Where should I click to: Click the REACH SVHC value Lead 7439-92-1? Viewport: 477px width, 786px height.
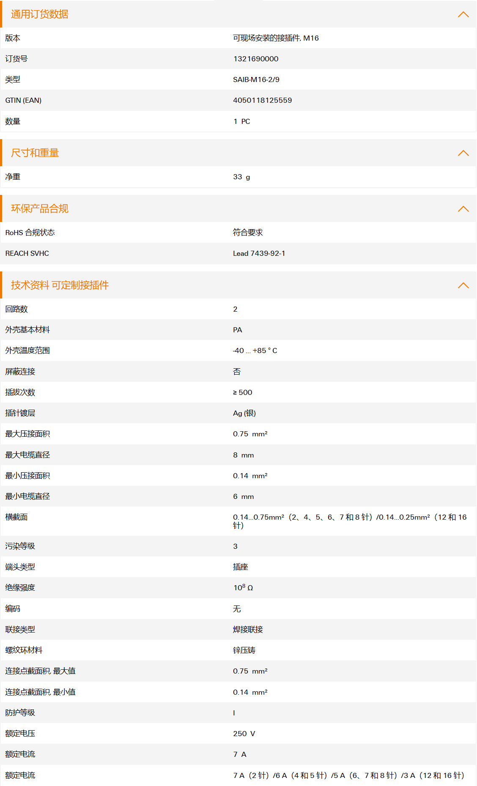[x=259, y=253]
